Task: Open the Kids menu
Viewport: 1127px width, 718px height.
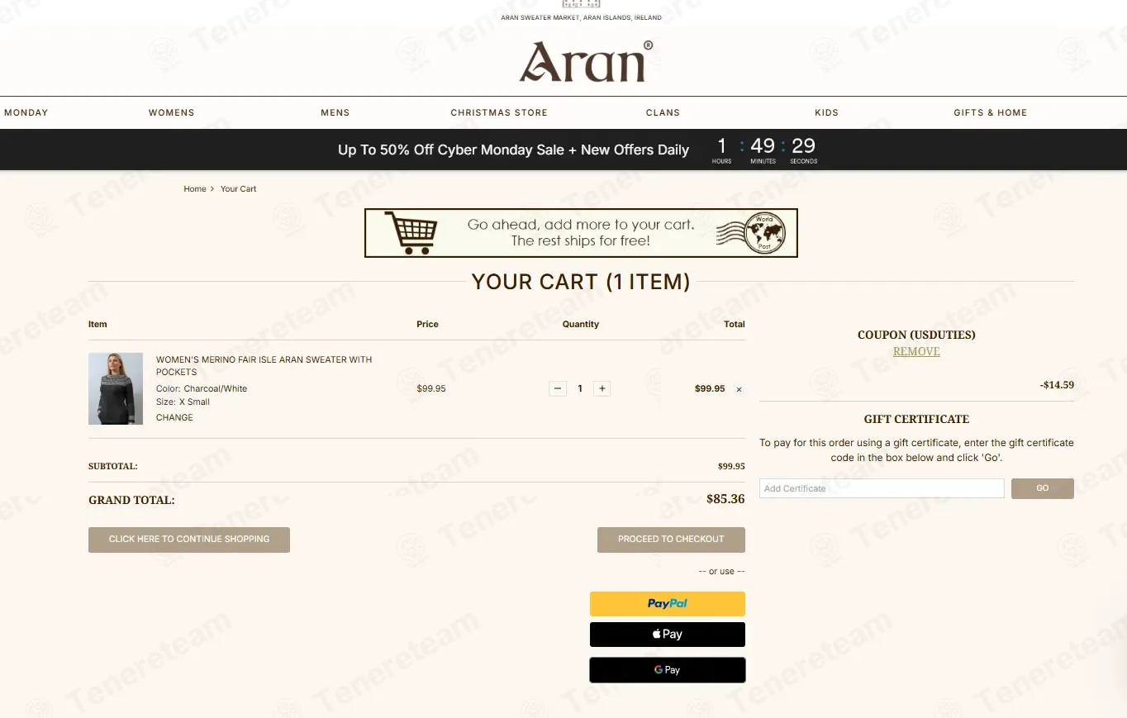Action: (x=826, y=112)
